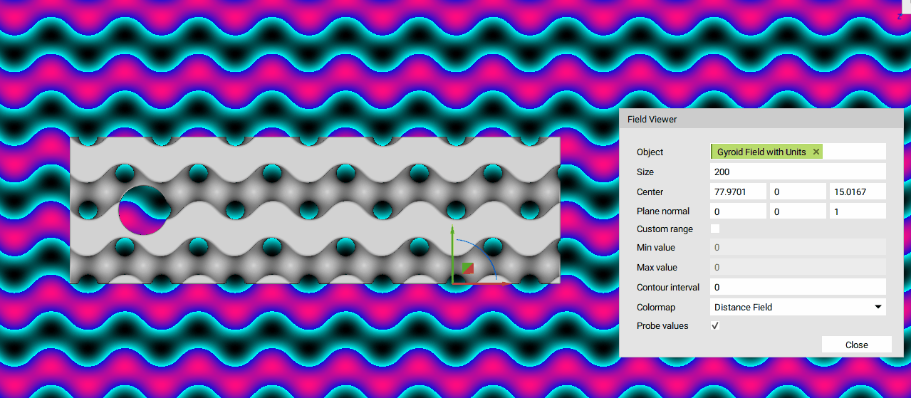911x398 pixels.
Task: Click the Contour interval input field
Action: (x=798, y=287)
